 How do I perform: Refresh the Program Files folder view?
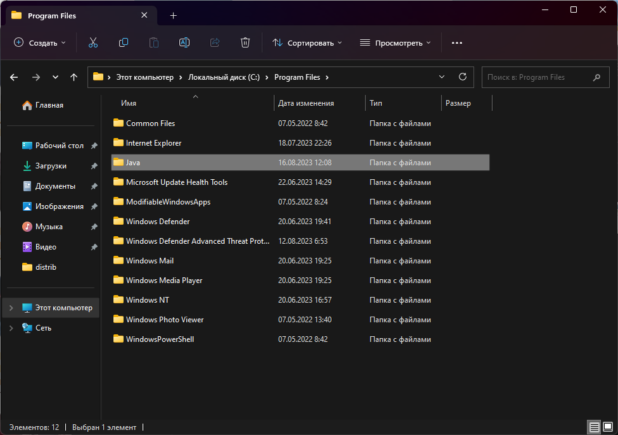pos(463,77)
